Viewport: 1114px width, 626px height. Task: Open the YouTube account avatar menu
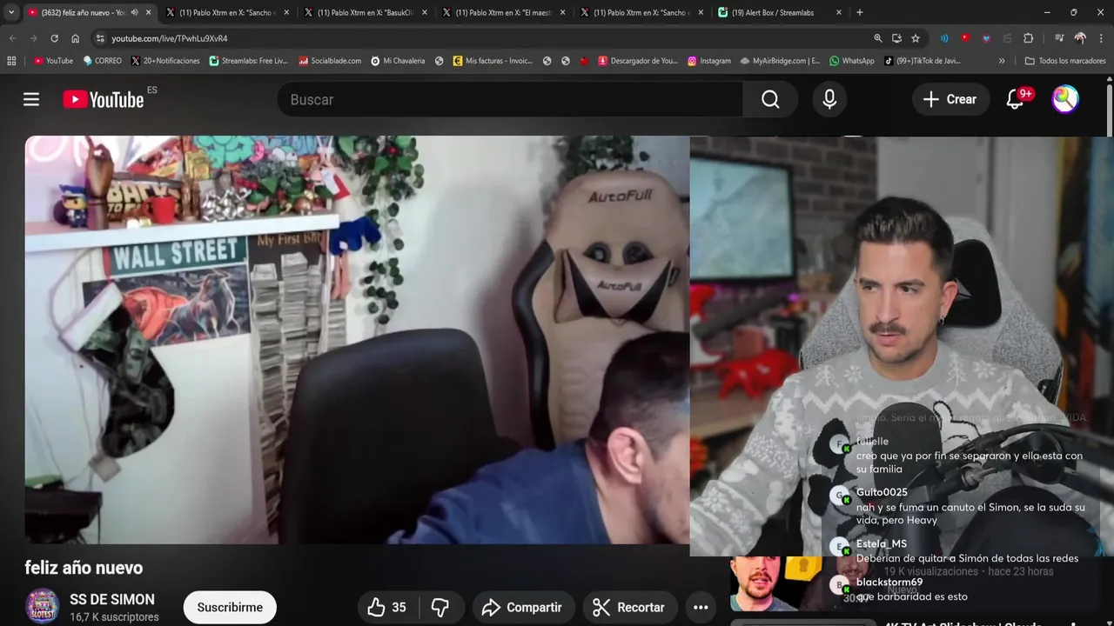(x=1065, y=99)
